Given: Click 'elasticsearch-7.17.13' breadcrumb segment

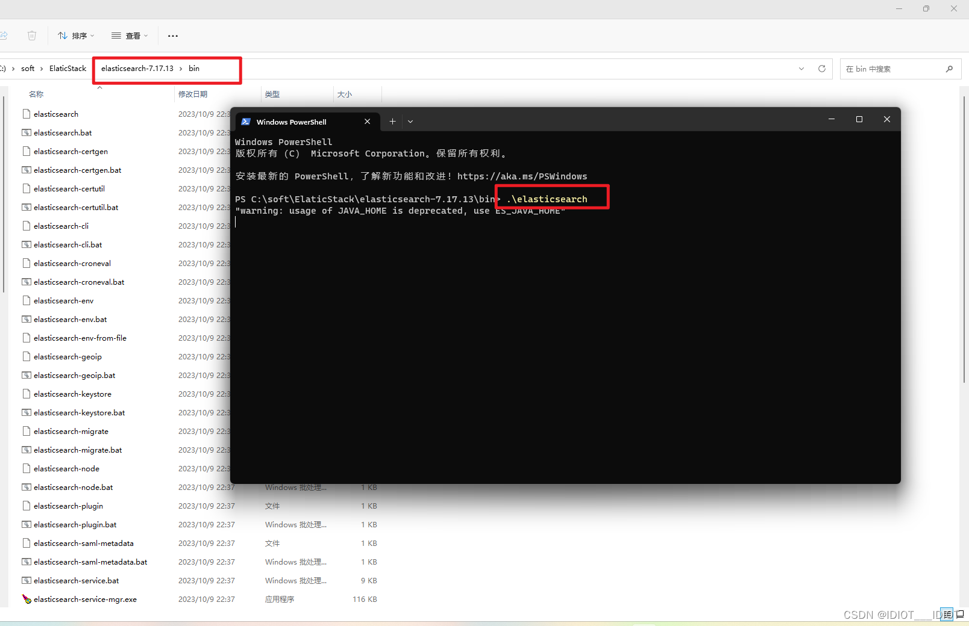Looking at the screenshot, I should [137, 69].
